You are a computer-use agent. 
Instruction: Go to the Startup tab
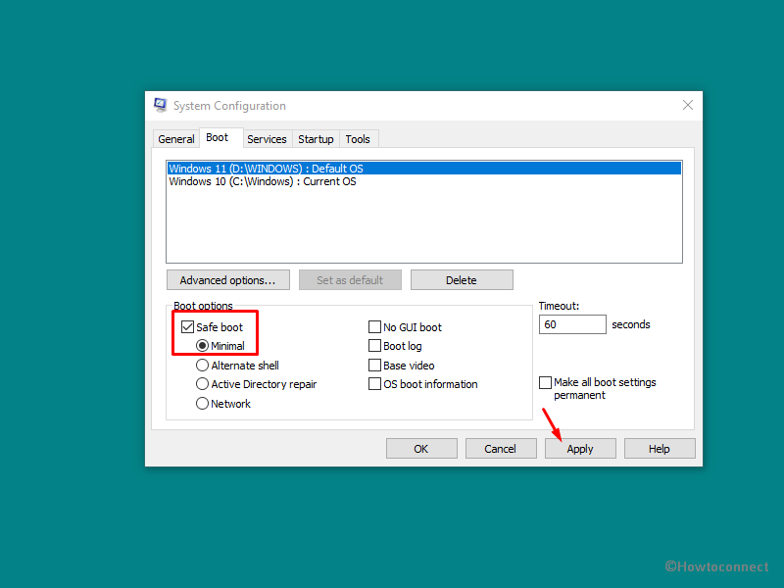(x=316, y=139)
